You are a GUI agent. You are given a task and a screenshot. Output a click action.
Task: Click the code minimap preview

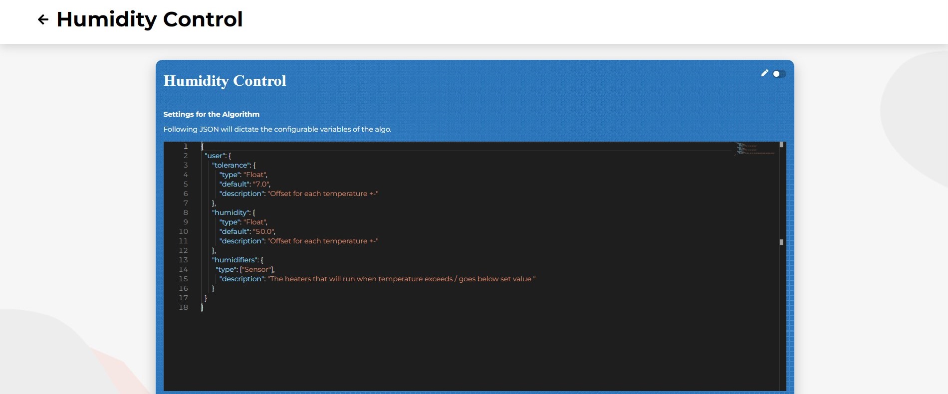pos(754,149)
